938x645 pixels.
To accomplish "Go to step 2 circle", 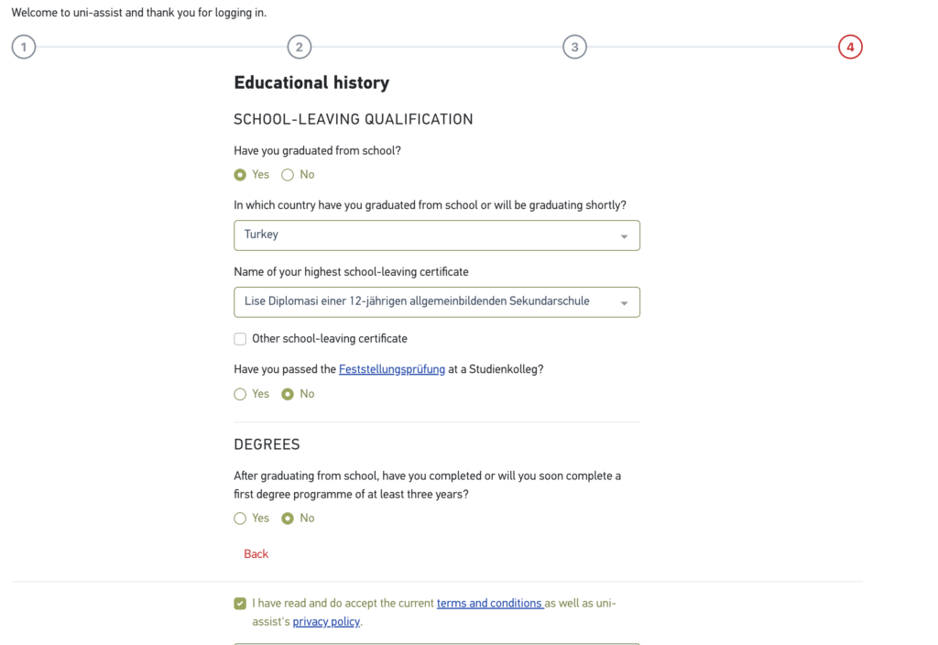I will (x=299, y=47).
